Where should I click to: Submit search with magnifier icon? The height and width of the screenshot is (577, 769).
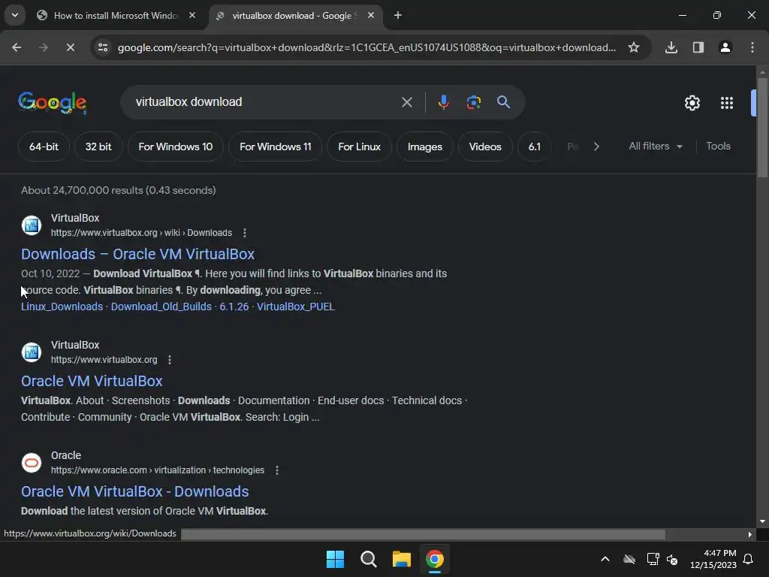503,102
